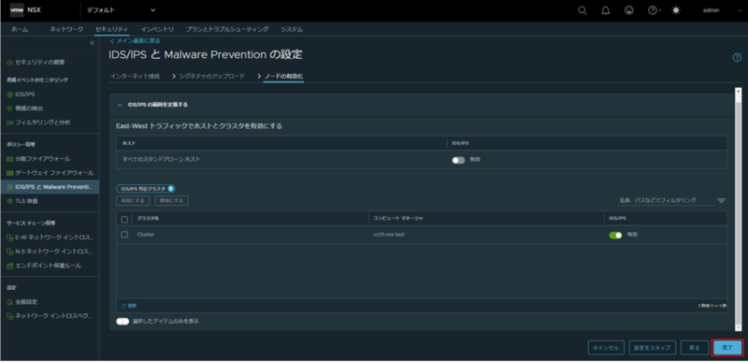Viewport: 748px width, 362px height.
Task: Open the セキュリティ top tab
Action: pos(111,29)
